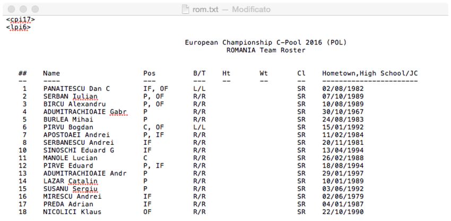This screenshot has width=451, height=221.
Task: Click the date 22/10/1990 for NICOLICI Klaus
Action: tap(343, 212)
